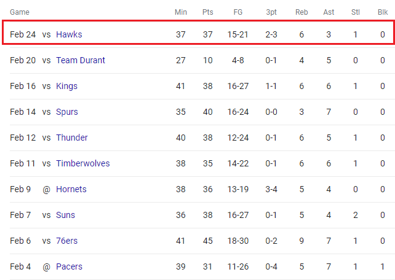Select the Feb 24 game row date
The image size is (395, 280).
point(23,34)
